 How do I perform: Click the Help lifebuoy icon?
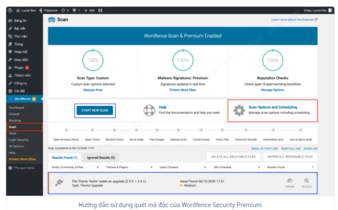(x=149, y=110)
